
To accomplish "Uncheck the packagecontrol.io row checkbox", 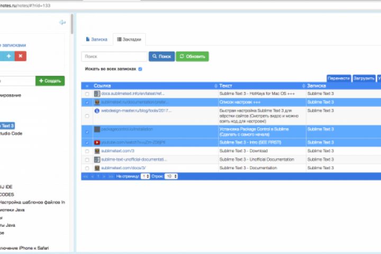I will pos(87,132).
